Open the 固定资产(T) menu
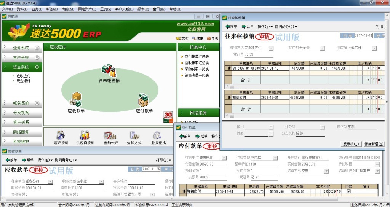 pyautogui.click(x=87, y=9)
